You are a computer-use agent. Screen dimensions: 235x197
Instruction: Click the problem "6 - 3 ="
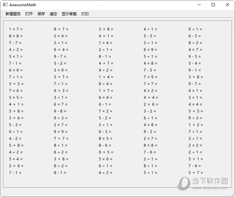tap(105, 131)
